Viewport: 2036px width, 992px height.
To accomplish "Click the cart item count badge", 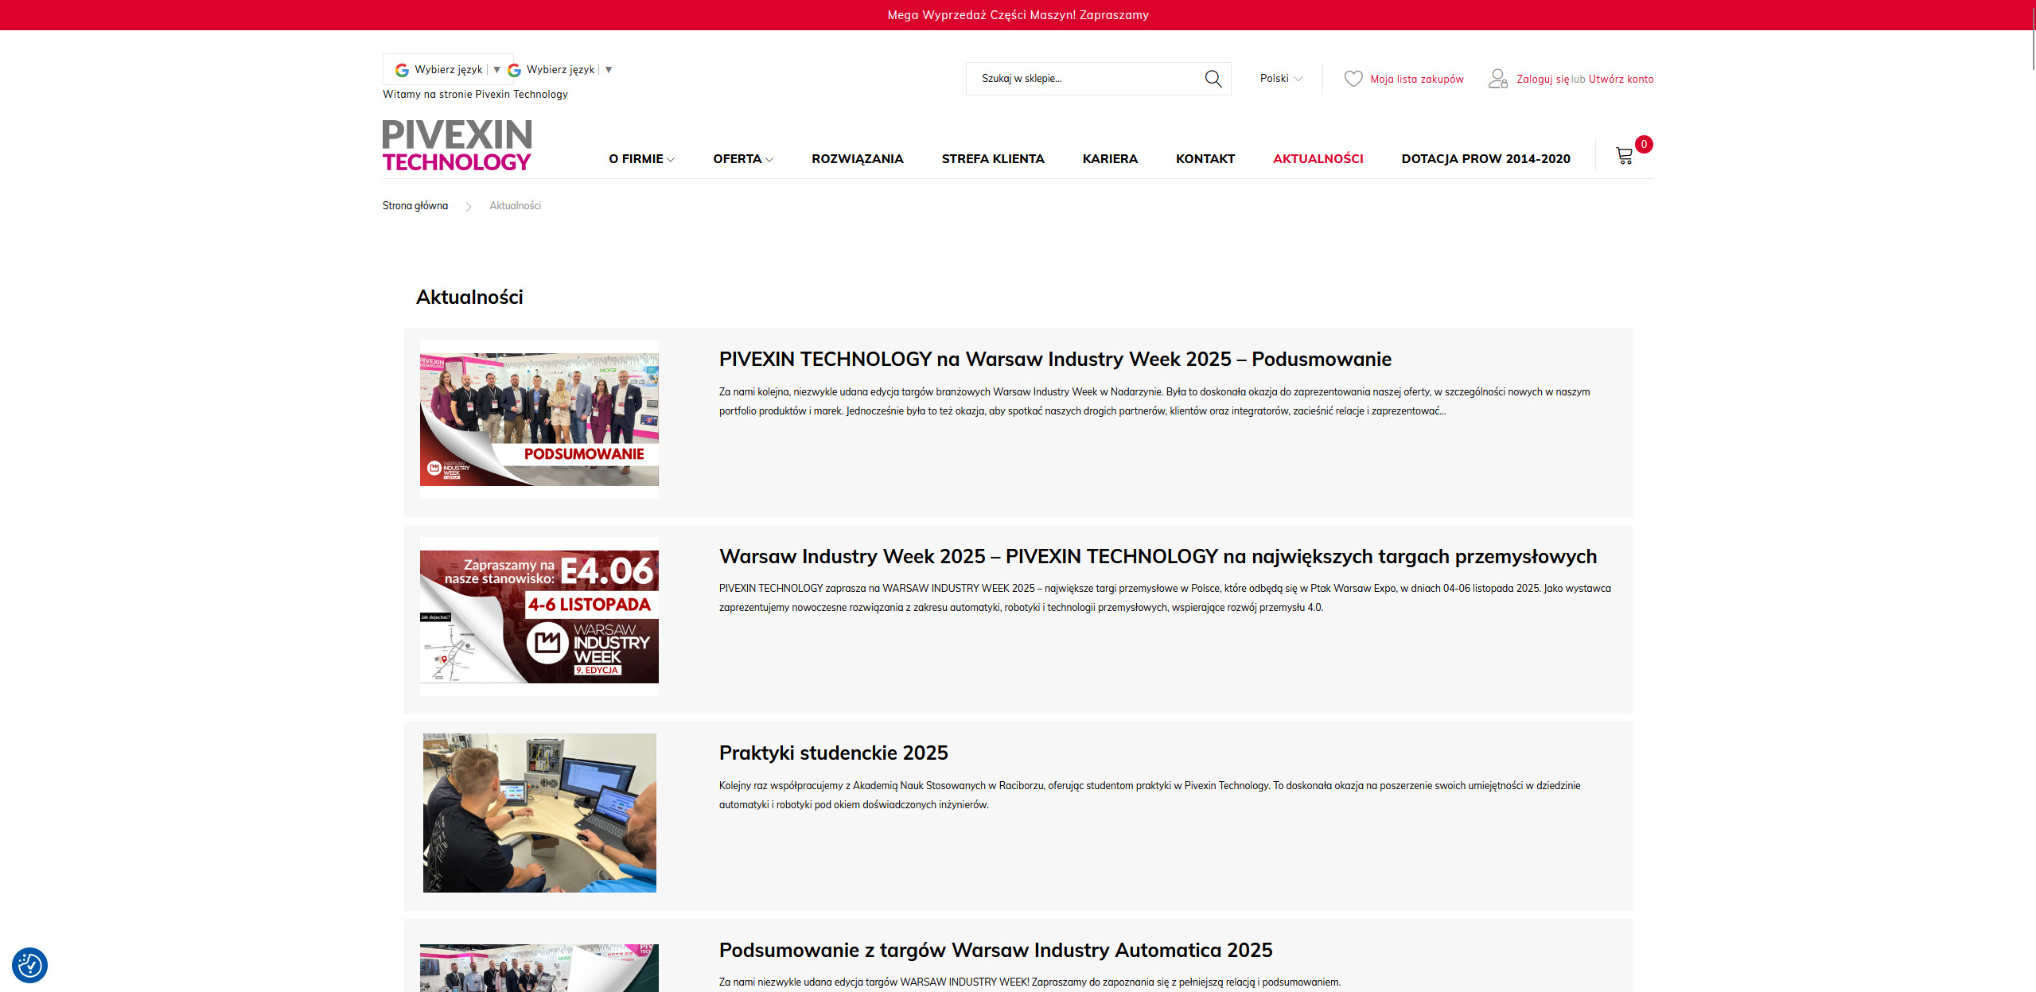I will tap(1644, 145).
